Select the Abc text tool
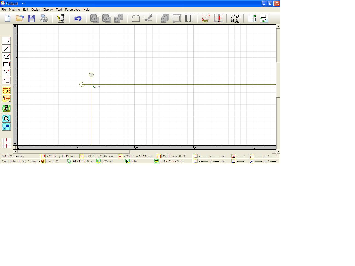 6,80
